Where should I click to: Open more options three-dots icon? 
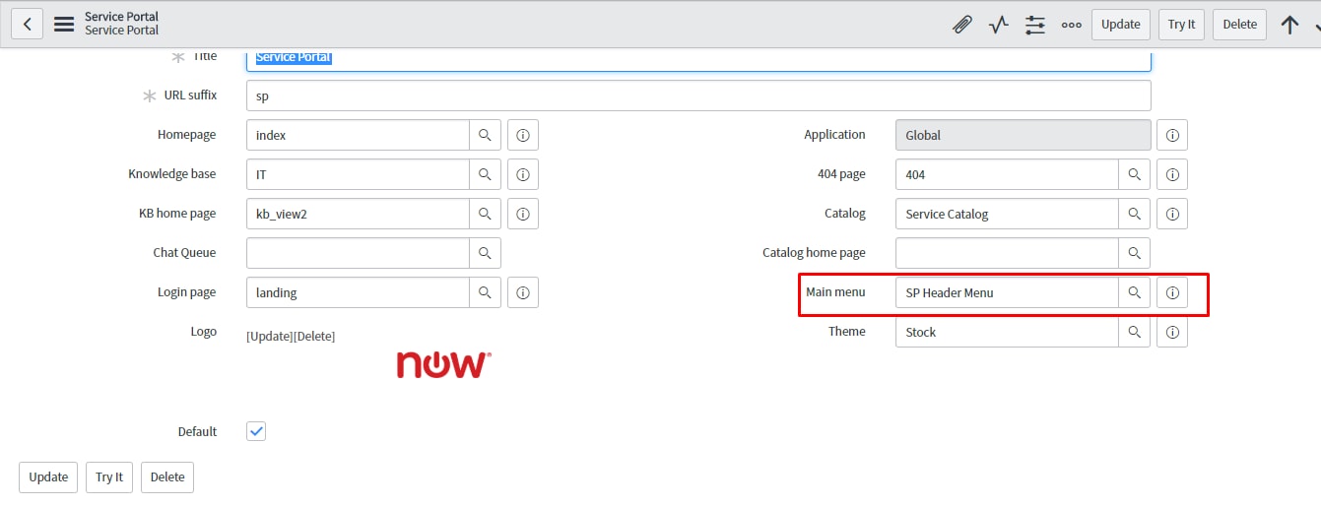[1072, 25]
